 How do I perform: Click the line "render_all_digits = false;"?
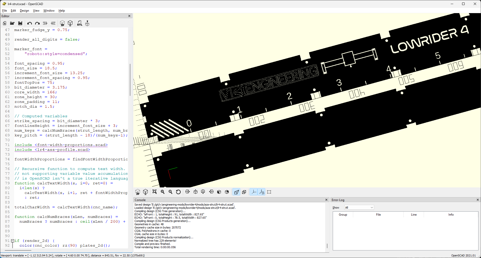coord(47,40)
